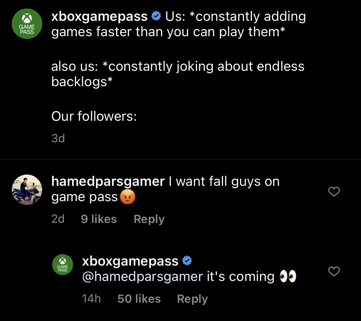Open xboxgamepass profile from the caption username
This screenshot has width=361, height=321.
[x=99, y=16]
